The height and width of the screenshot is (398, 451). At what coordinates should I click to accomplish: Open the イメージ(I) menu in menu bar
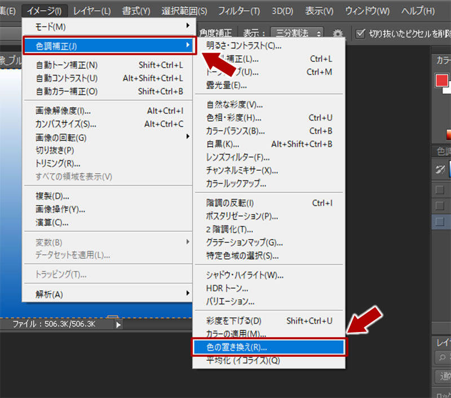(x=45, y=11)
